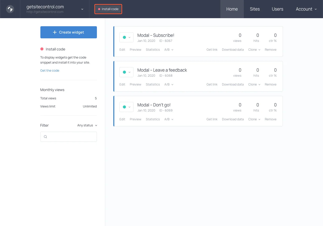Expand Clone menu for Modal – Don't go!
The image size is (323, 226).
coord(254,119)
